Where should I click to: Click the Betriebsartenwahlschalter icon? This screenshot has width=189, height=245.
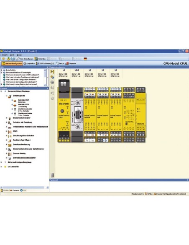click(x=10, y=159)
